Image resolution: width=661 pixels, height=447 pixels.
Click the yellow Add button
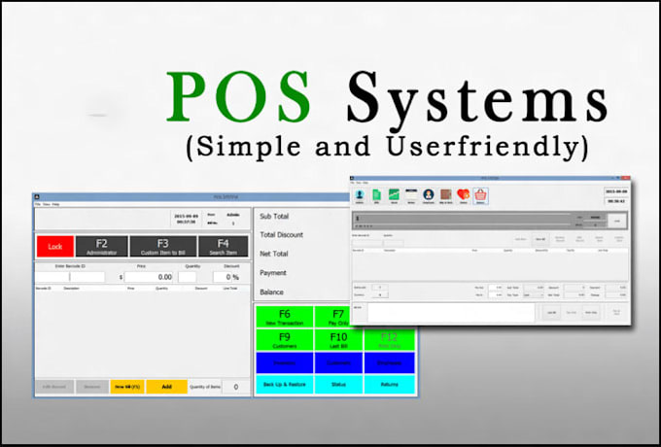tap(166, 387)
